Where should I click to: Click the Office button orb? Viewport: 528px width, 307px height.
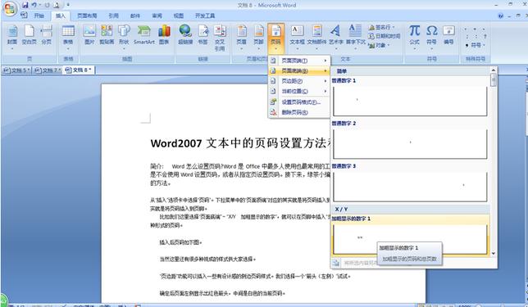(x=10, y=8)
